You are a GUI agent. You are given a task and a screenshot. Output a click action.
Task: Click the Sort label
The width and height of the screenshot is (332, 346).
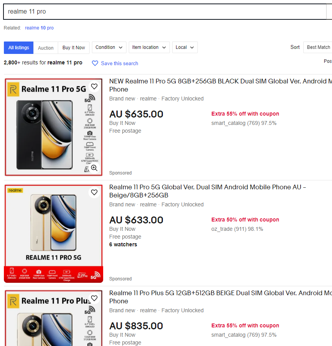(x=295, y=47)
